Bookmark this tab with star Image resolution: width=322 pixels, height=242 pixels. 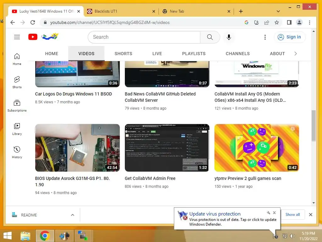point(277,22)
